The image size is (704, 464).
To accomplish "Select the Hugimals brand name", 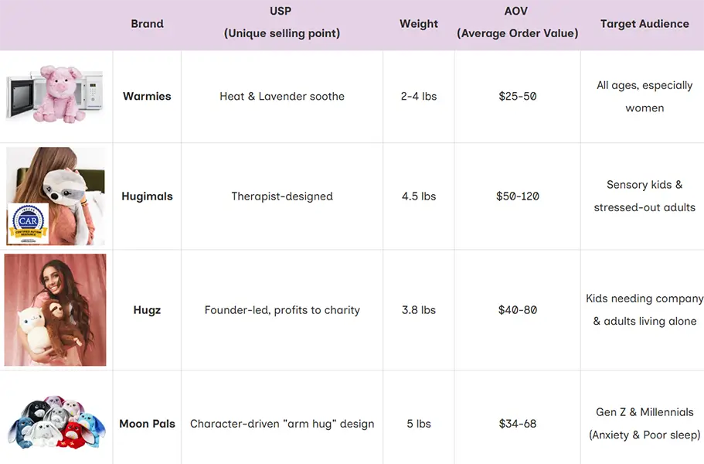I will click(147, 196).
